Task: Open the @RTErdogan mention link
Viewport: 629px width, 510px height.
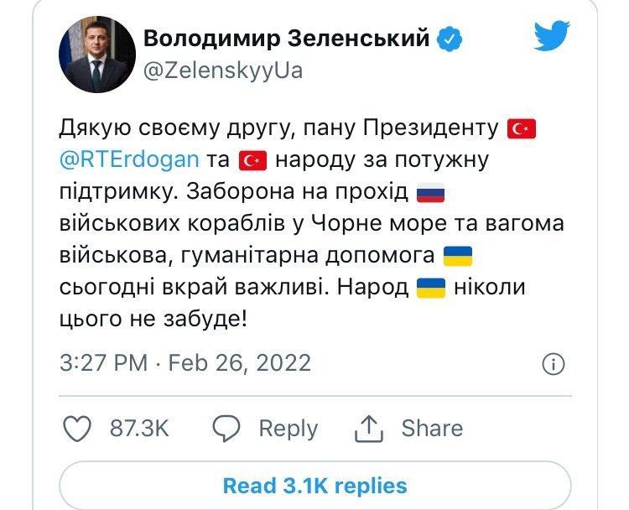Action: tap(129, 159)
